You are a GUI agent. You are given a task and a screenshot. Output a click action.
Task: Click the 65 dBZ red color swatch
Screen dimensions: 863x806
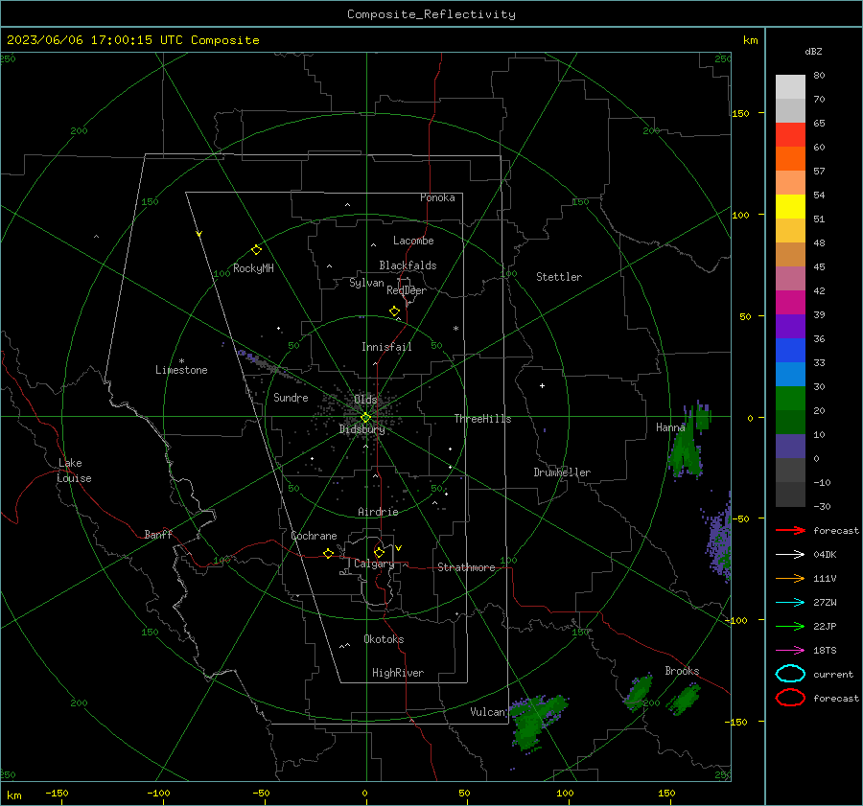pyautogui.click(x=790, y=134)
